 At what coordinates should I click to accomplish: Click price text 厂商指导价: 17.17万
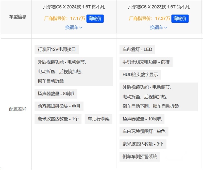(64, 18)
